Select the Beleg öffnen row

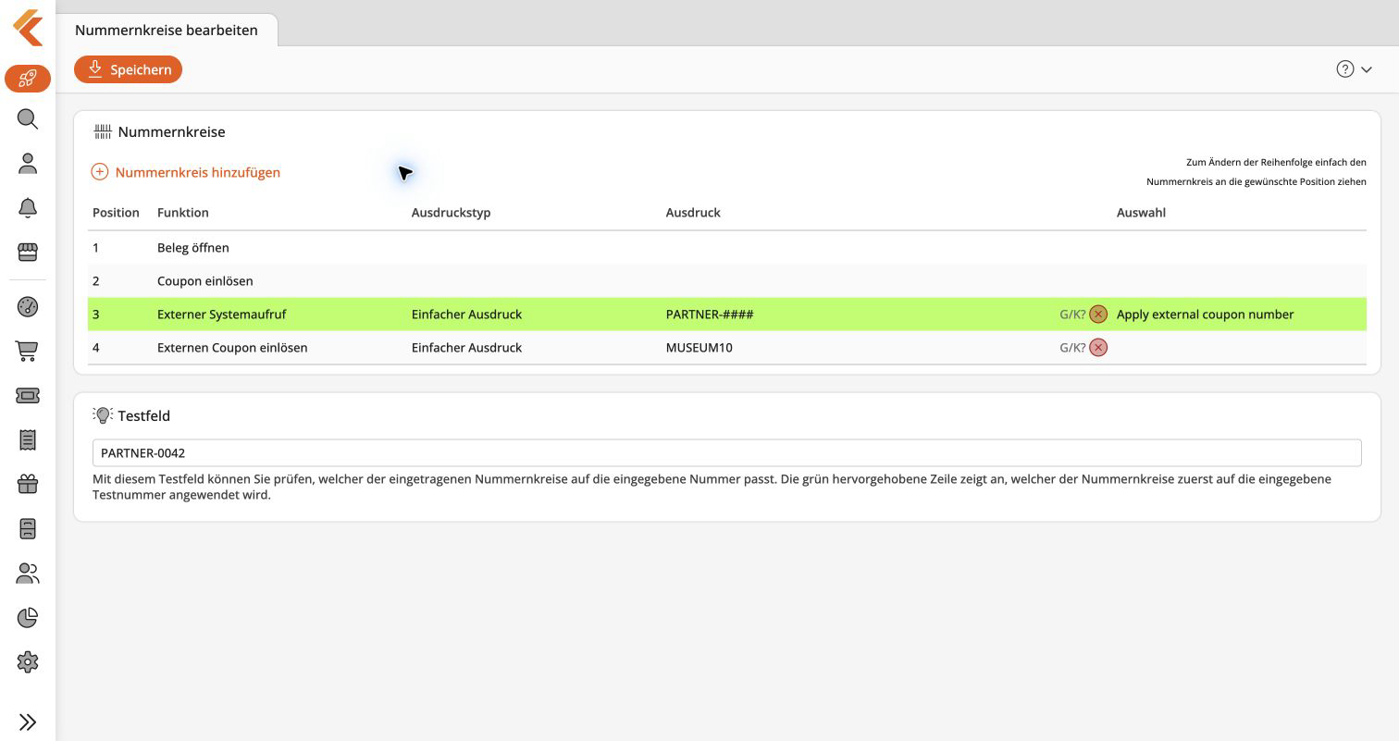[726, 248]
